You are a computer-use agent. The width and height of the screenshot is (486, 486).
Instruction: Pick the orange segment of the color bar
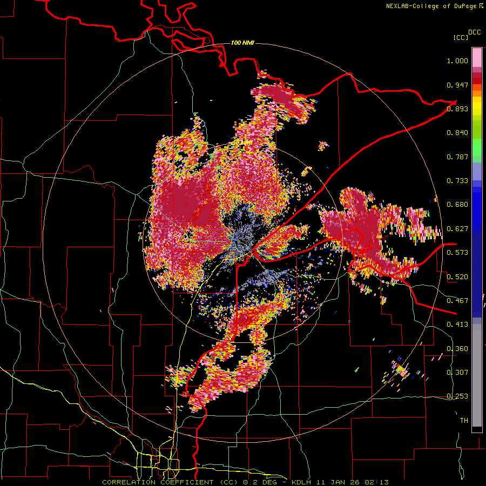click(x=477, y=93)
